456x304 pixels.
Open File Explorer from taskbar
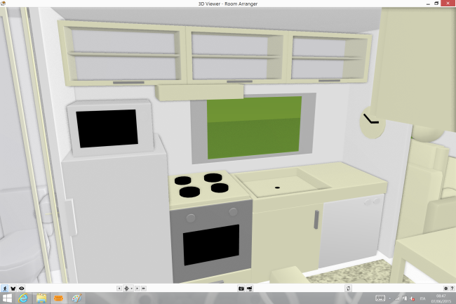(41, 298)
